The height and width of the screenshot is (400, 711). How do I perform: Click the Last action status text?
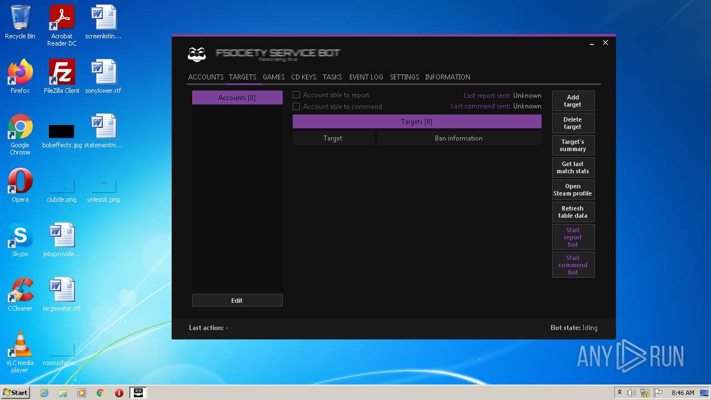pos(208,328)
